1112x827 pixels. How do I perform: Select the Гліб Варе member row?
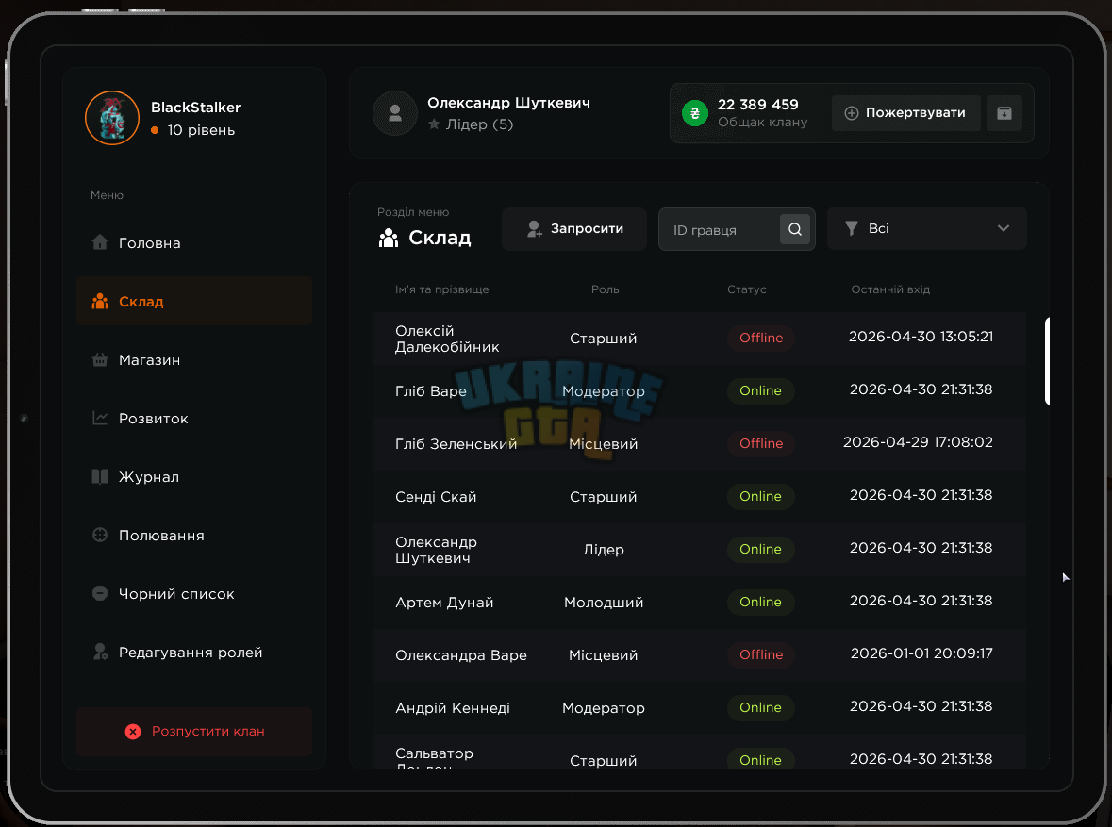(699, 391)
